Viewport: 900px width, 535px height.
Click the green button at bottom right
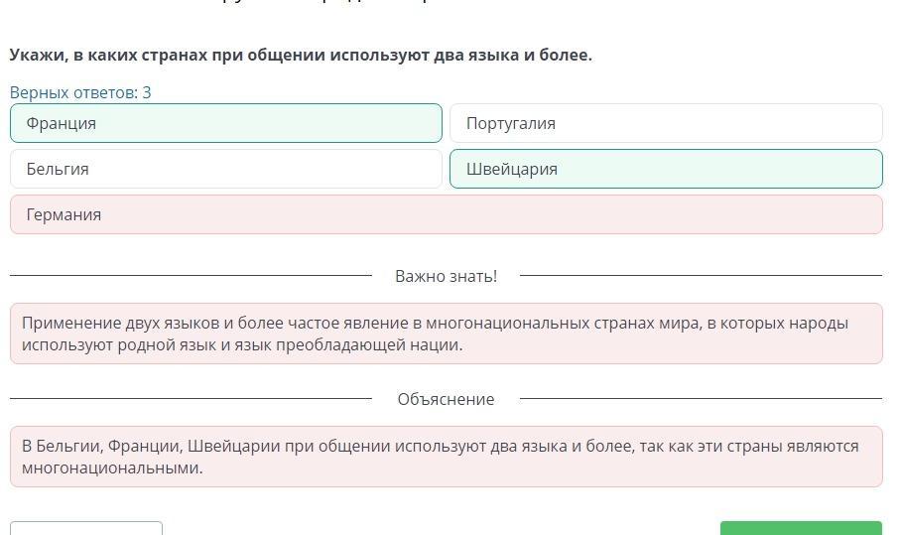[800, 528]
